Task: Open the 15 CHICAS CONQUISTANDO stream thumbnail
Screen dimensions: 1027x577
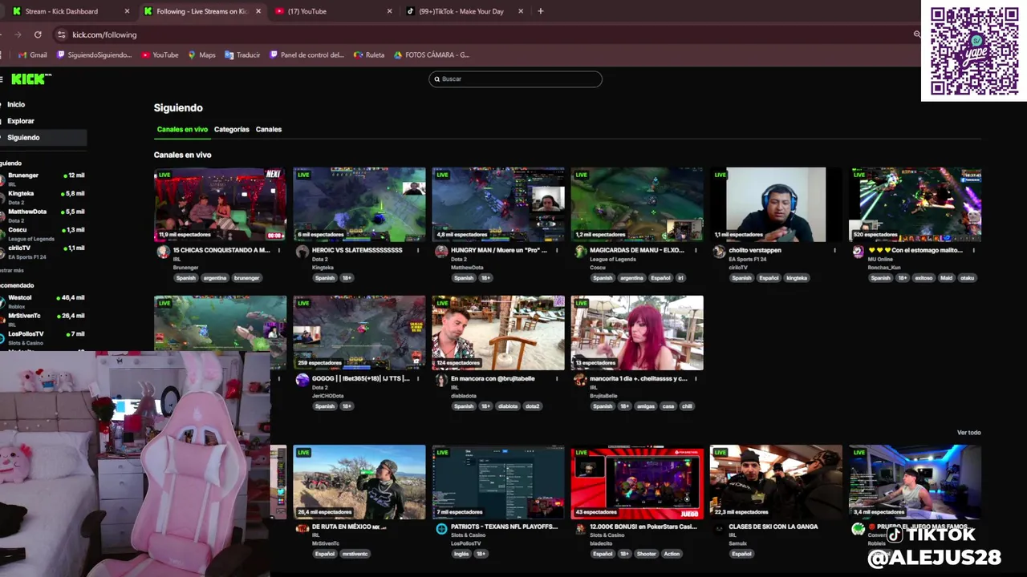Action: coord(220,204)
